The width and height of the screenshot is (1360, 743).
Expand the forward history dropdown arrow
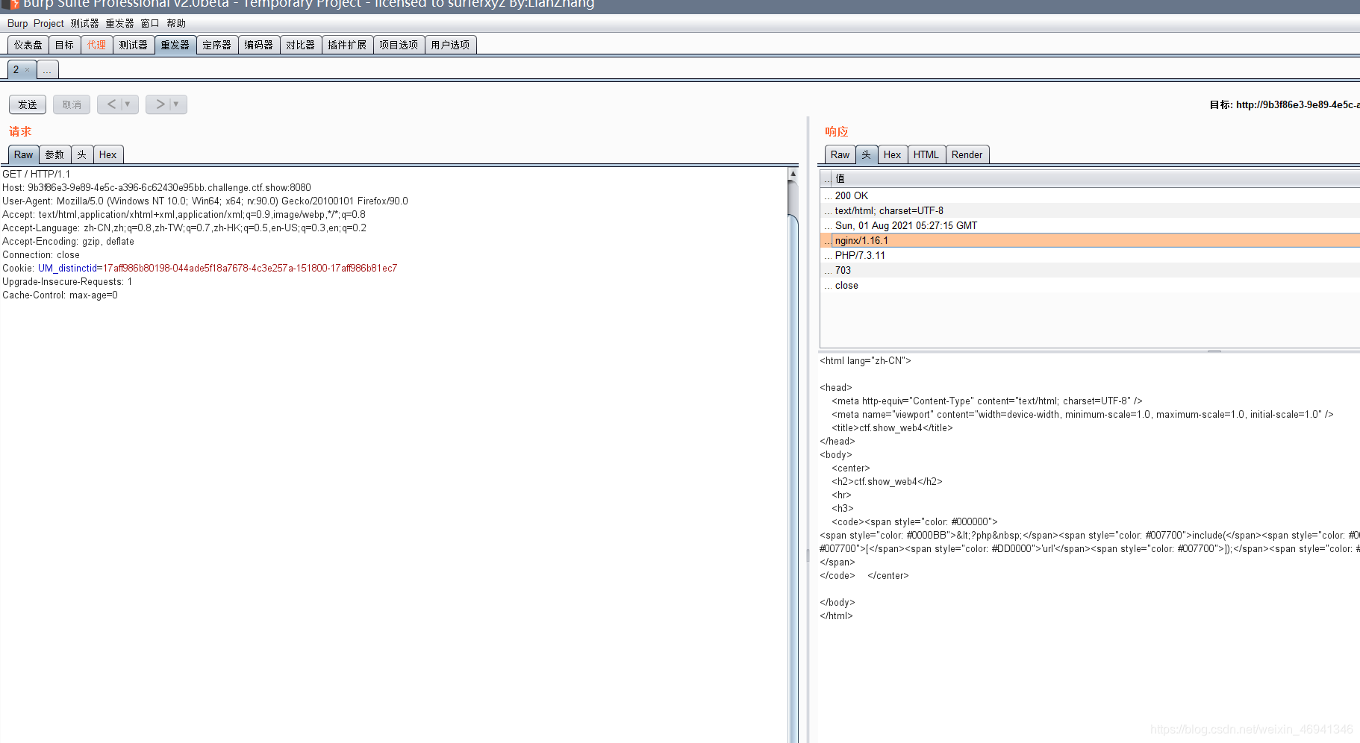coord(177,104)
